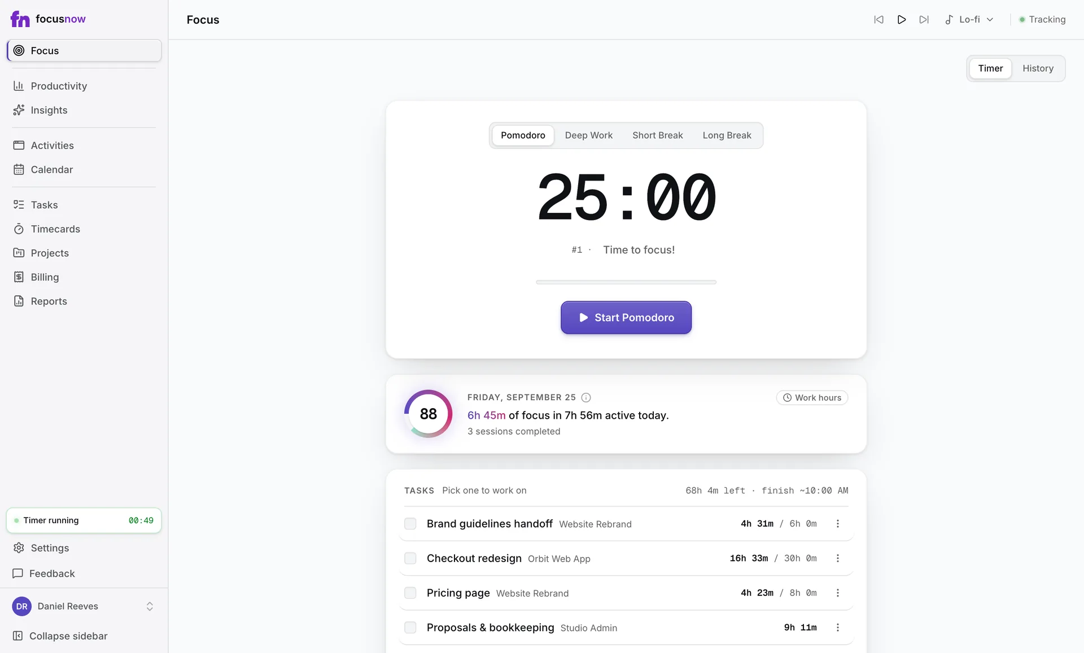Open Settings with the gear icon
This screenshot has width=1084, height=653.
click(84, 548)
